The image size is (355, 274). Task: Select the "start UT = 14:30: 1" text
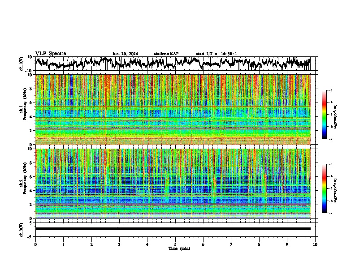click(216, 54)
